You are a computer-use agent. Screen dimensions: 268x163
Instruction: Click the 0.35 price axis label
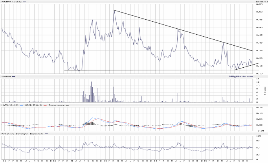(x=259, y=35)
